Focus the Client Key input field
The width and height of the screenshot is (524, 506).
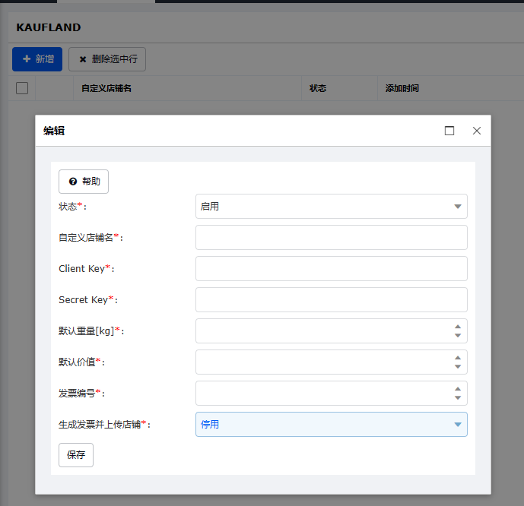[x=331, y=268]
